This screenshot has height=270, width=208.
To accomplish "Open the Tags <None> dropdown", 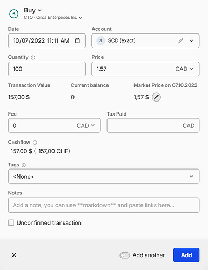I will (x=104, y=176).
